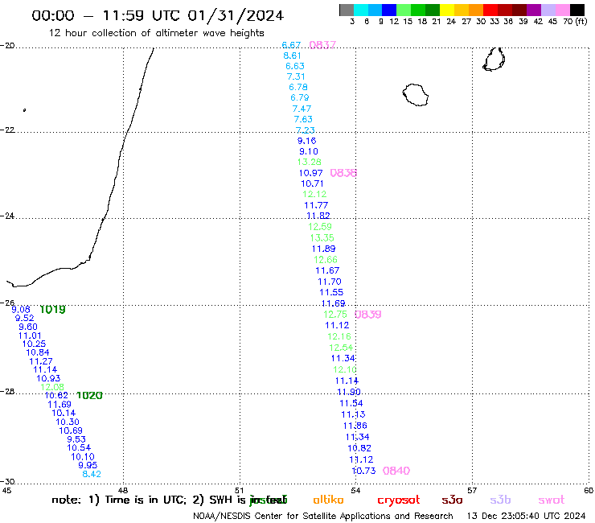Pick the dark blue legend swatch
This screenshot has height=523, width=595.
coord(390,10)
